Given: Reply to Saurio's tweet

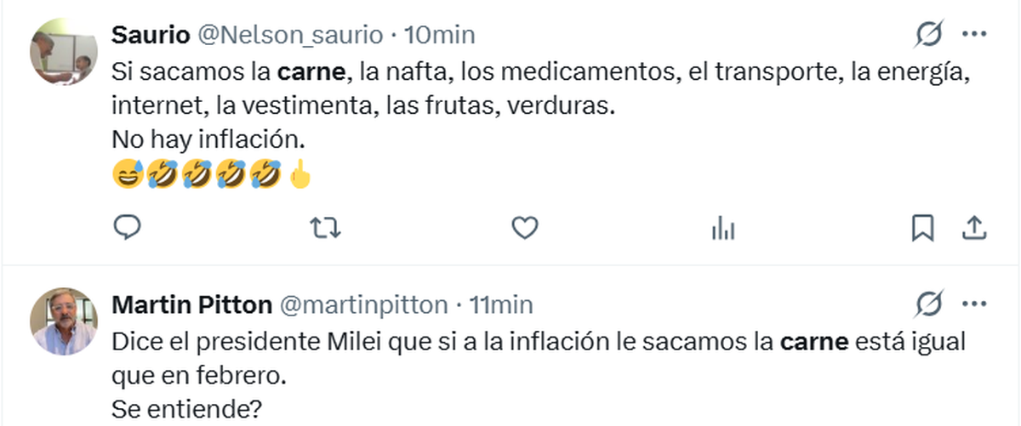Looking at the screenshot, I should tap(126, 227).
